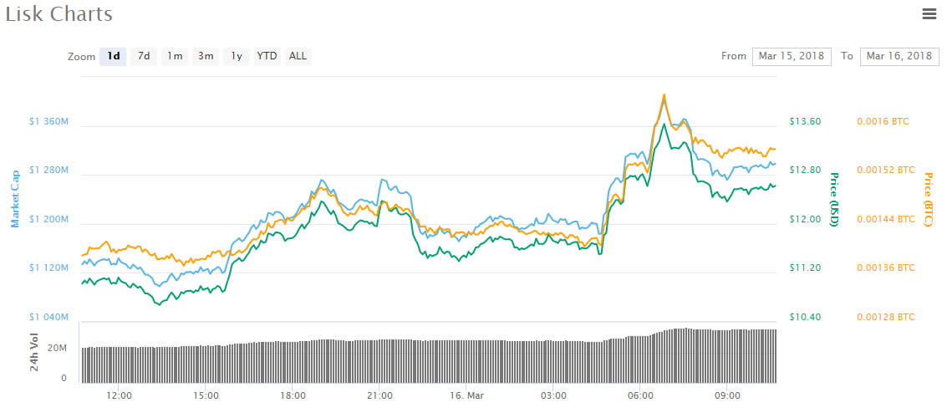947x418 pixels.
Task: Click the 03:00 time axis label
Action: [553, 396]
